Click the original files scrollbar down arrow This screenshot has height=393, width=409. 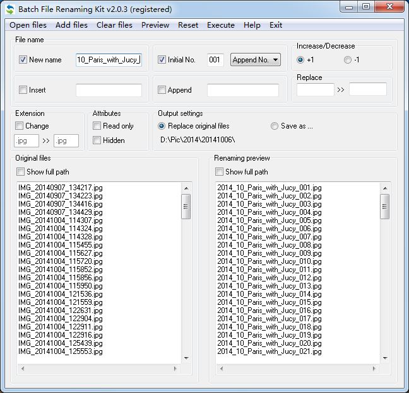186,358
